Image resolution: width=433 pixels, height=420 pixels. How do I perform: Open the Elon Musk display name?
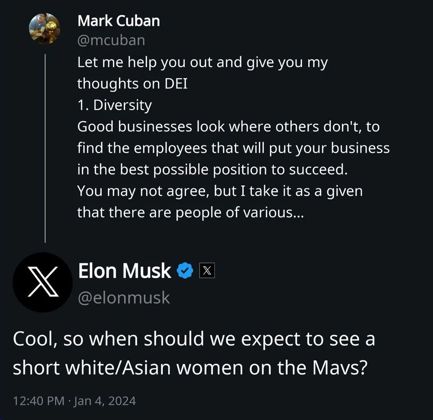125,271
